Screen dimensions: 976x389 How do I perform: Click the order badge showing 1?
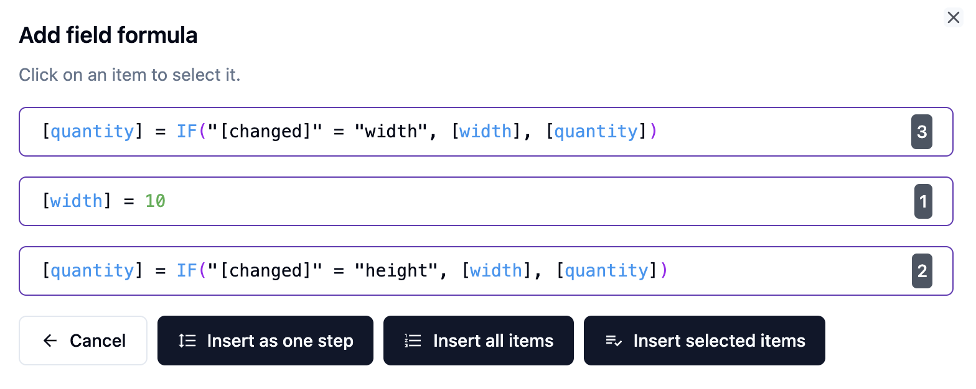click(922, 201)
